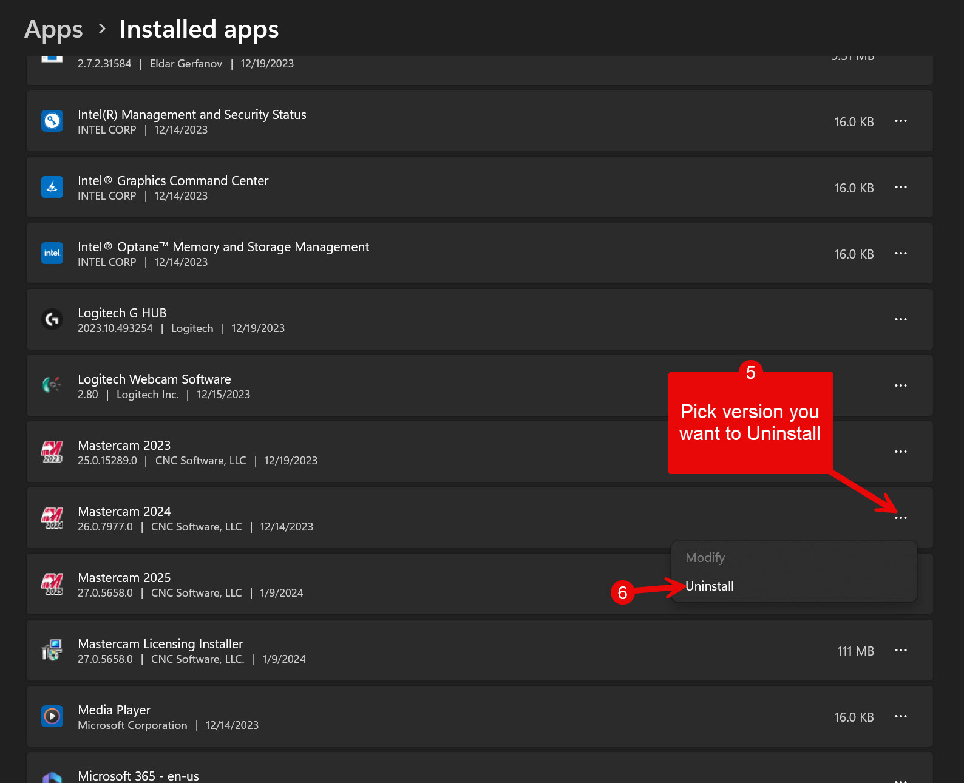Open the three-dot menu for Logitech G HUB
The height and width of the screenshot is (783, 964).
click(901, 319)
